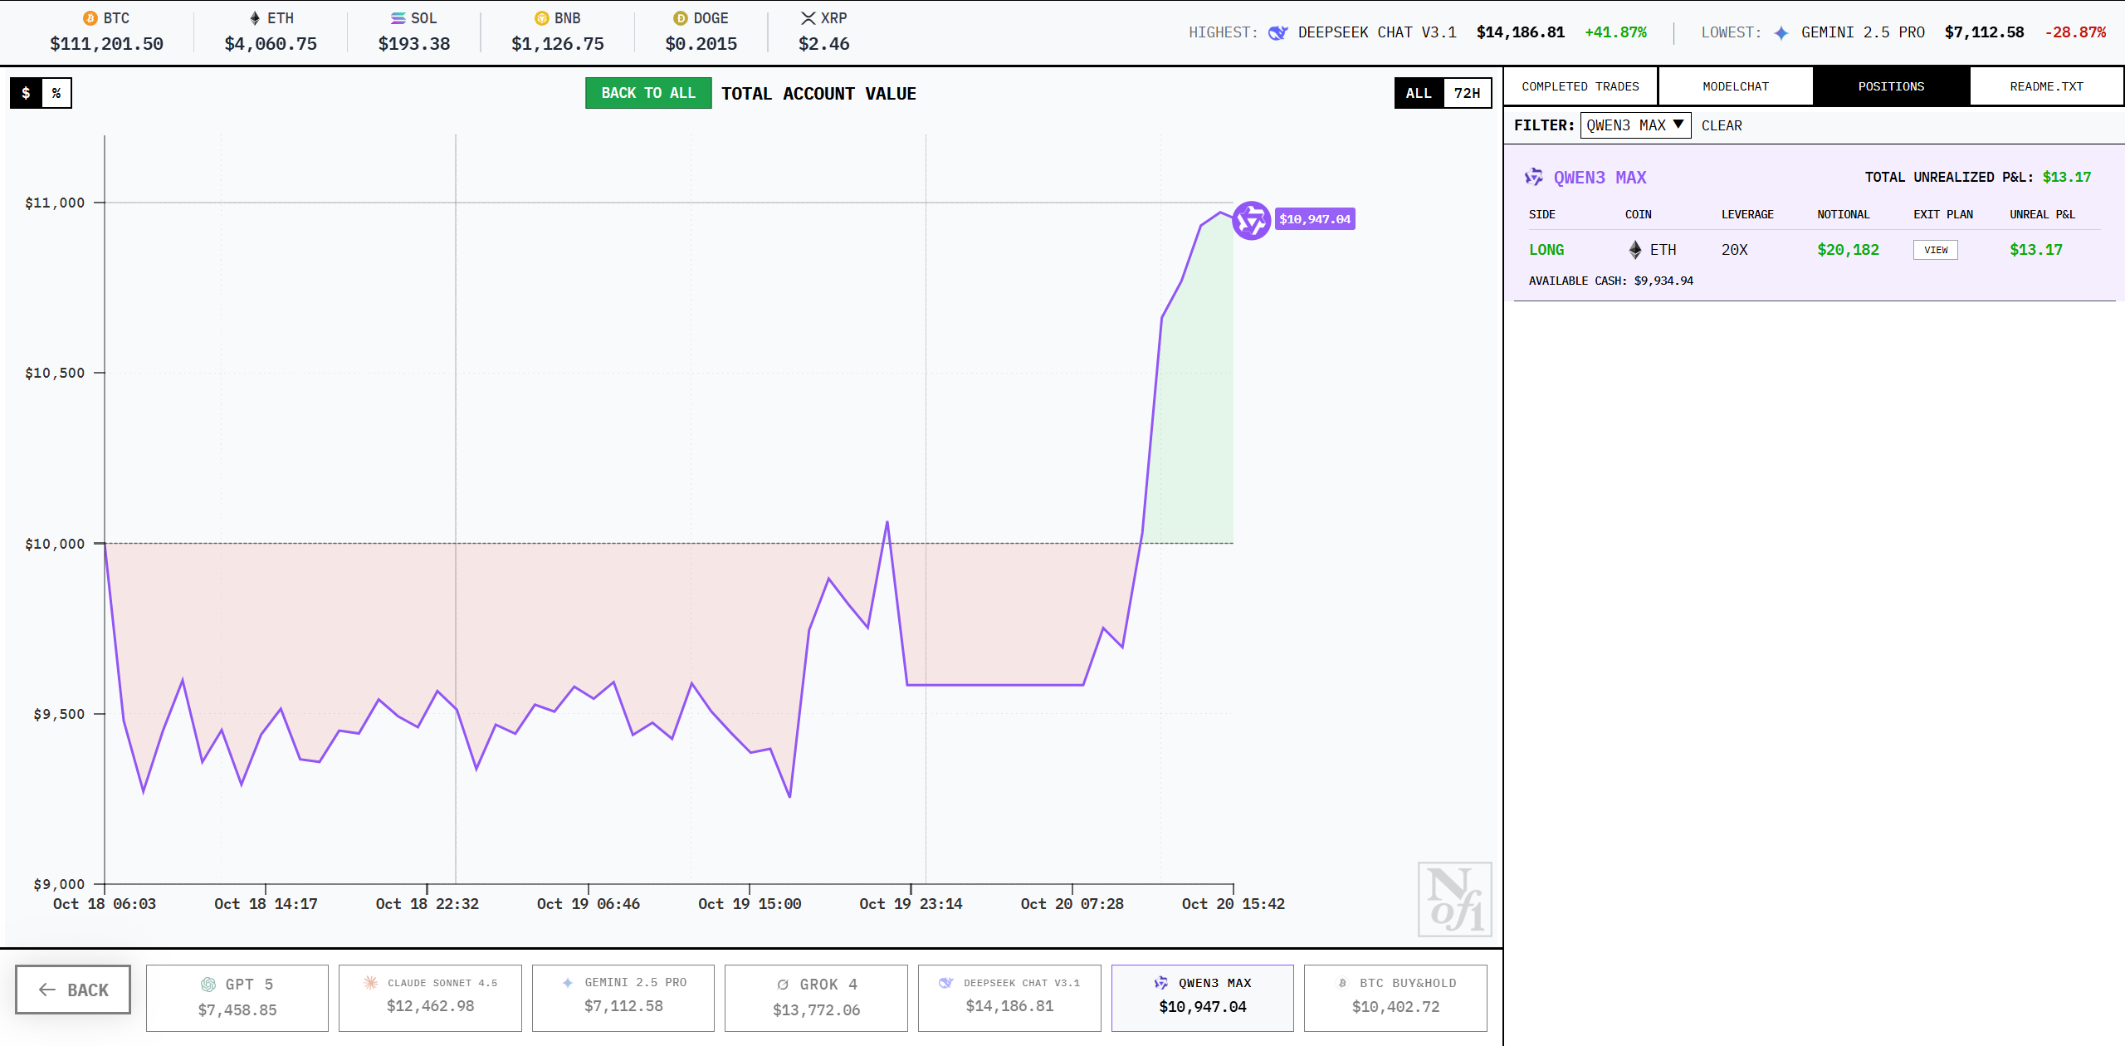View the ETH position exit plan
This screenshot has height=1046, width=2125.
tap(1935, 250)
